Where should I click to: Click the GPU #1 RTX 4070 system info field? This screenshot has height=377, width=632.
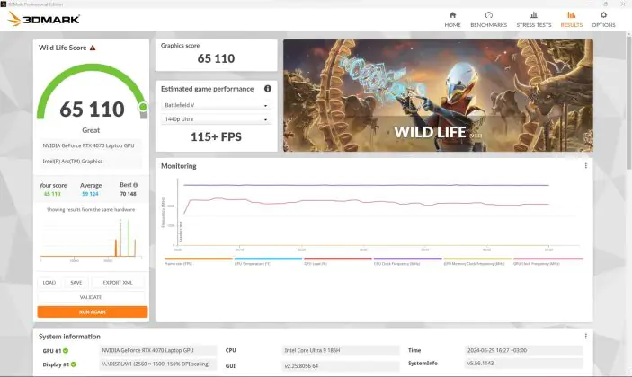(x=158, y=350)
